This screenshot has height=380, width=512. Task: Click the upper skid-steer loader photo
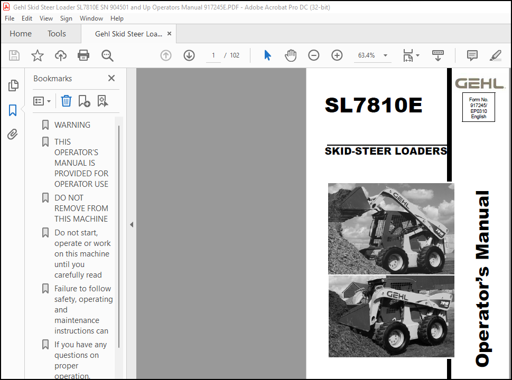point(391,229)
